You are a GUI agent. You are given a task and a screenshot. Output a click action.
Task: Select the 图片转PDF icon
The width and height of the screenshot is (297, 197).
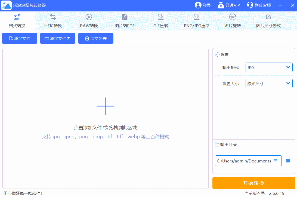tap(125, 17)
